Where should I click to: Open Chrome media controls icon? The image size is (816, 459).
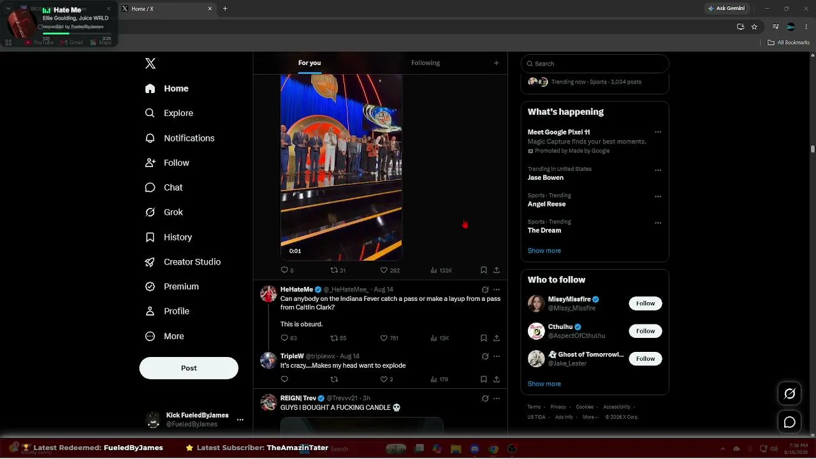tap(775, 27)
